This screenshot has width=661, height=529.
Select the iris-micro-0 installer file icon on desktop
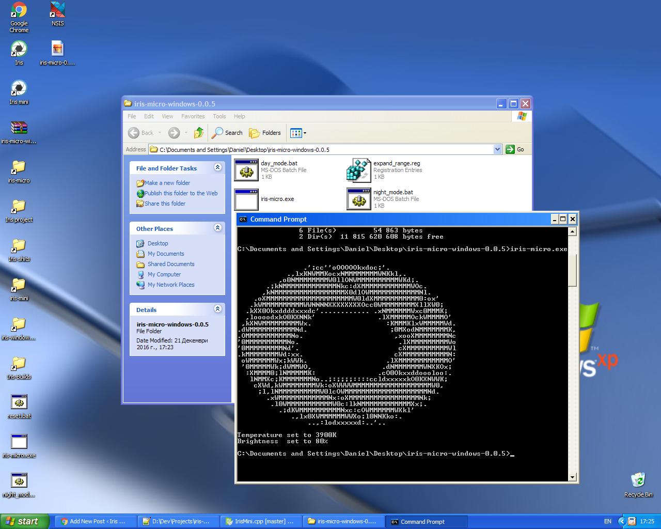57,53
